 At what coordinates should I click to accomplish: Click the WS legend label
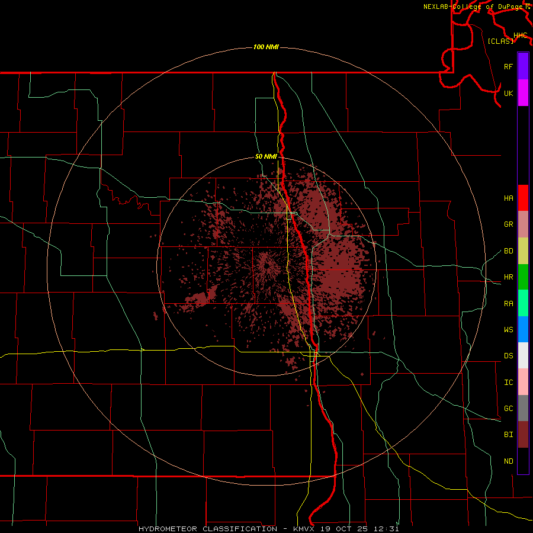[x=509, y=330]
